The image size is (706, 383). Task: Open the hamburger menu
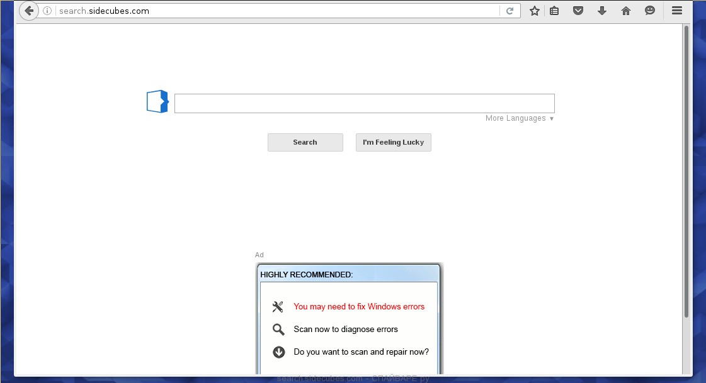pyautogui.click(x=677, y=10)
